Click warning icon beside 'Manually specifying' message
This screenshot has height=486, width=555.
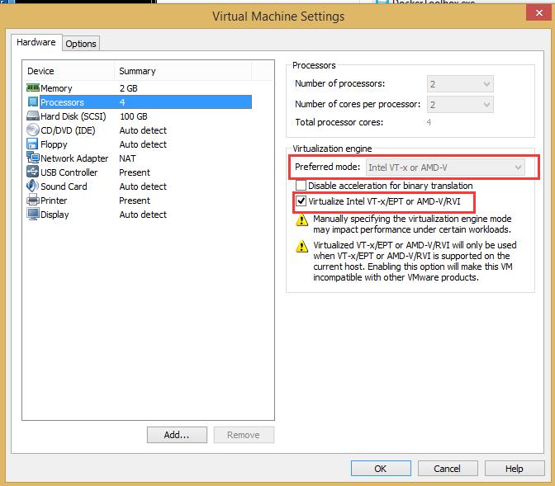click(x=301, y=219)
